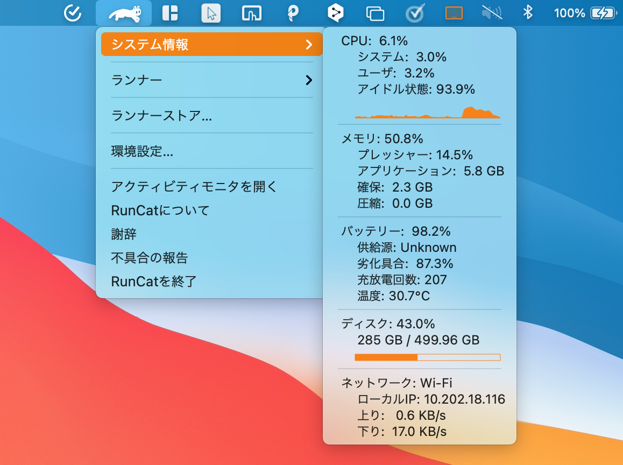Open the Bluetooth menu bar icon

pos(528,13)
